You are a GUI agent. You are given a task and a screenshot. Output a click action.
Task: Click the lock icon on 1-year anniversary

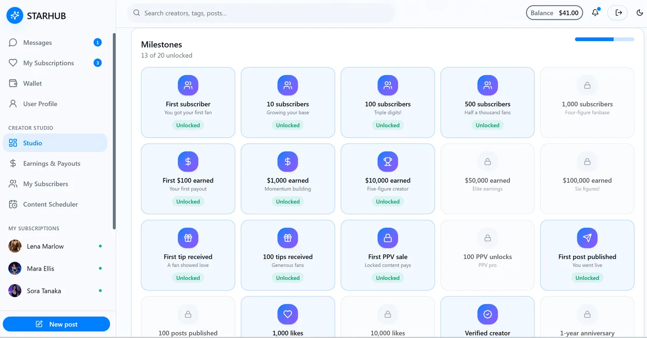click(587, 314)
